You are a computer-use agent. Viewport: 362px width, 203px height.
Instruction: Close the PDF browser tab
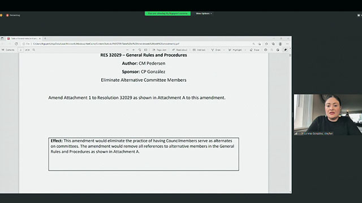click(40, 38)
